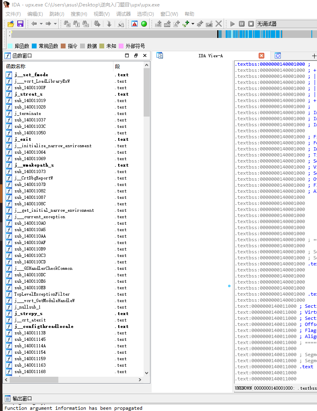Select function j__set_fmode in list

pyautogui.click(x=74, y=75)
